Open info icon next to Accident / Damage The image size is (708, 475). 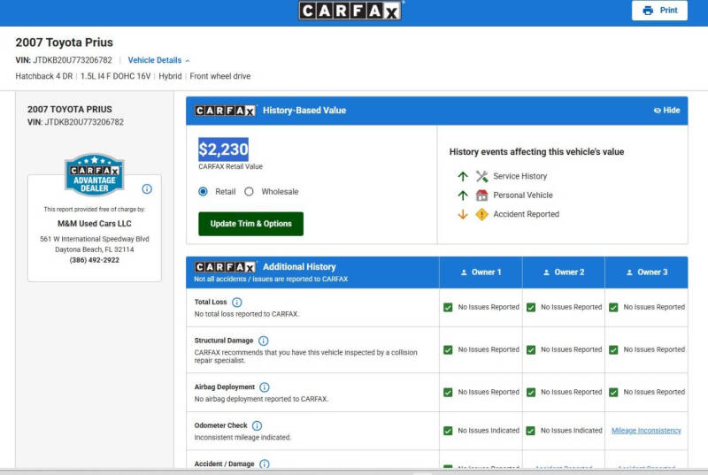[x=265, y=464]
